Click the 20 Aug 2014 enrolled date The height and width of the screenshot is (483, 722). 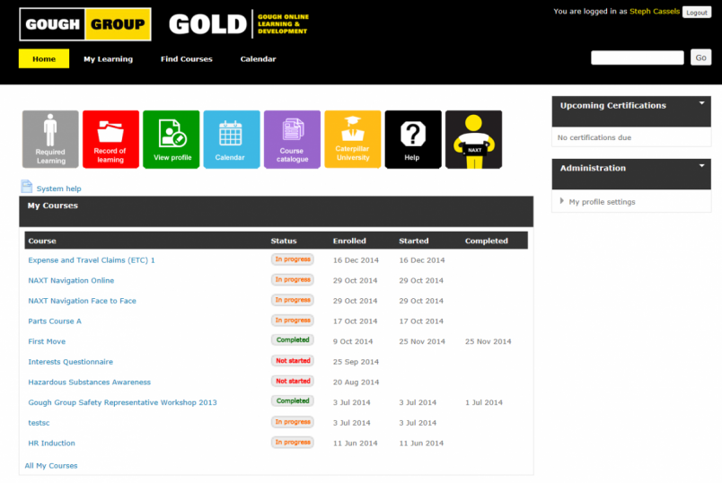coord(356,382)
